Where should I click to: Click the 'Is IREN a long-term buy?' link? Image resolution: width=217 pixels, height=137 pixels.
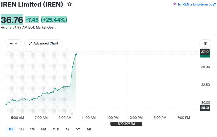click(197, 4)
